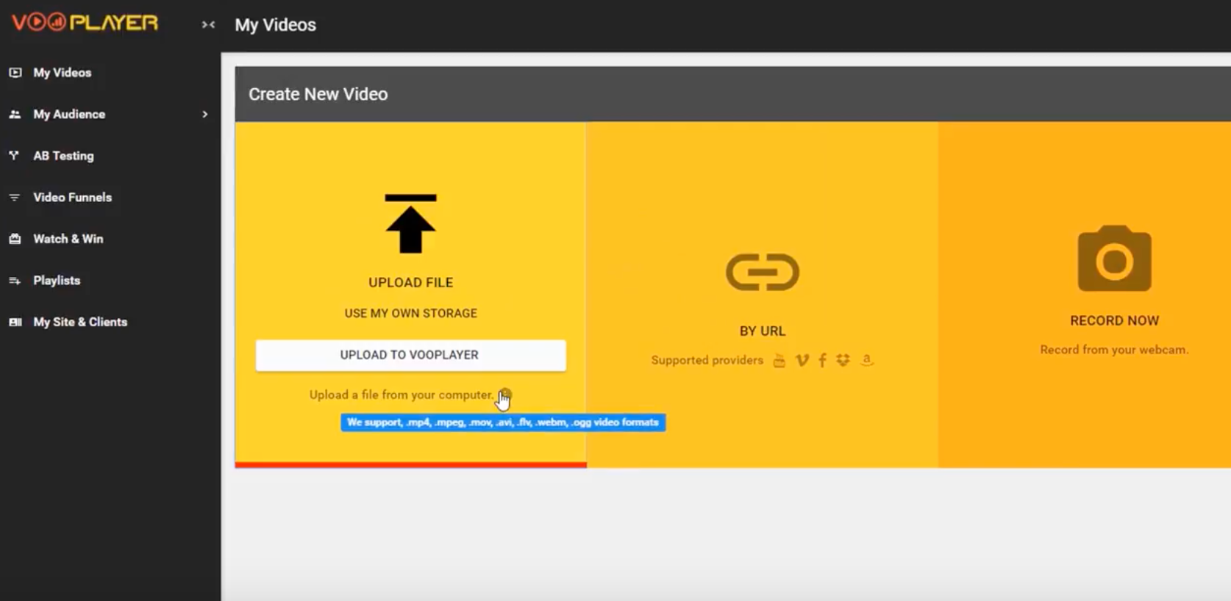Click the upload arrow icon
The height and width of the screenshot is (601, 1231).
click(410, 223)
